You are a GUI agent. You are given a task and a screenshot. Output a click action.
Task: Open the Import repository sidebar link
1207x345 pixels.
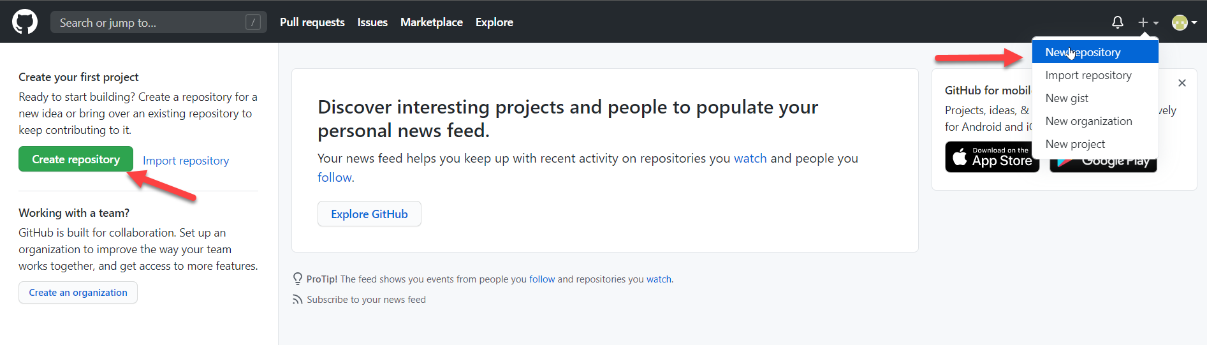(x=186, y=161)
